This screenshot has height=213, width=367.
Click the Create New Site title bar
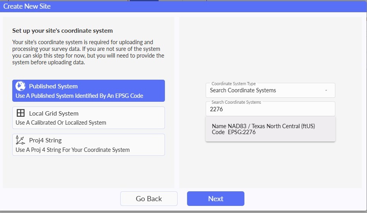(183, 6)
